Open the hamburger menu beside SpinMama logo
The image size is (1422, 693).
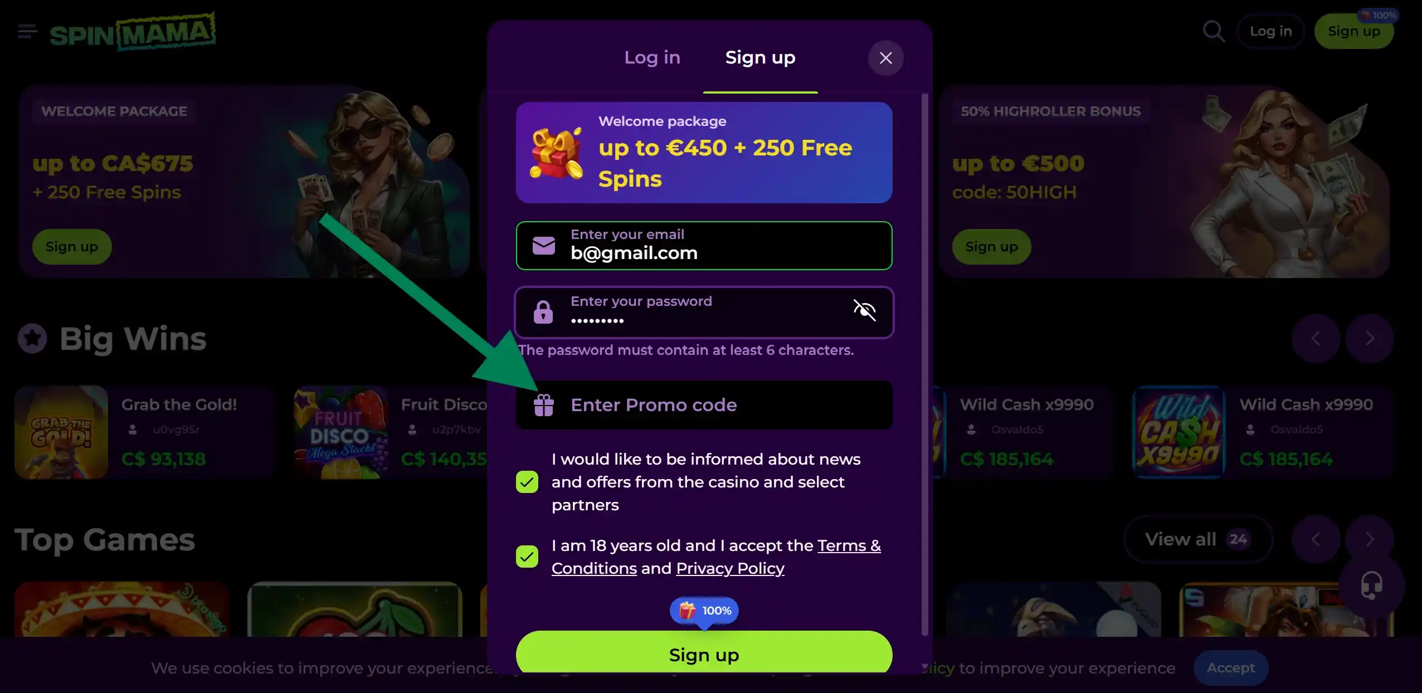27,32
